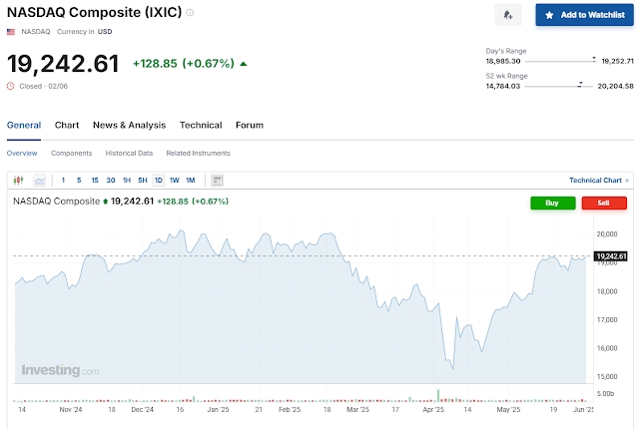Screen dimensions: 639x429
Task: Click the 52 wk Range slider bar
Action: point(559,86)
